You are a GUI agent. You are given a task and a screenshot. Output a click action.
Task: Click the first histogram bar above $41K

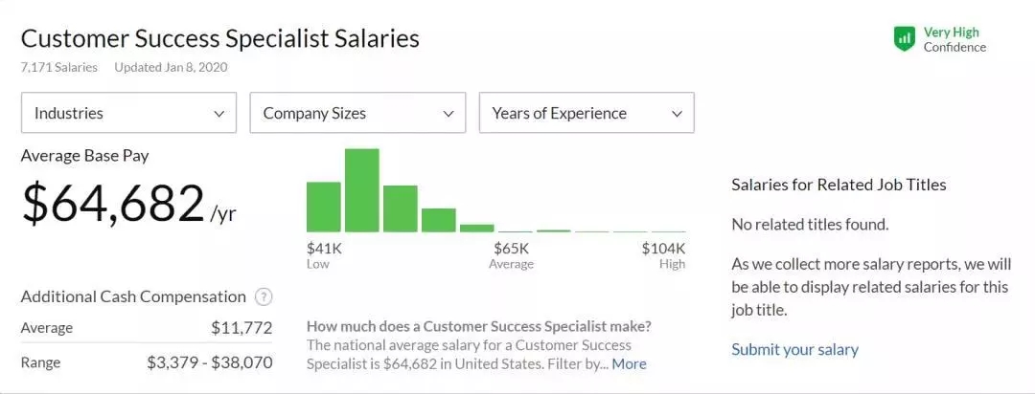tap(324, 207)
